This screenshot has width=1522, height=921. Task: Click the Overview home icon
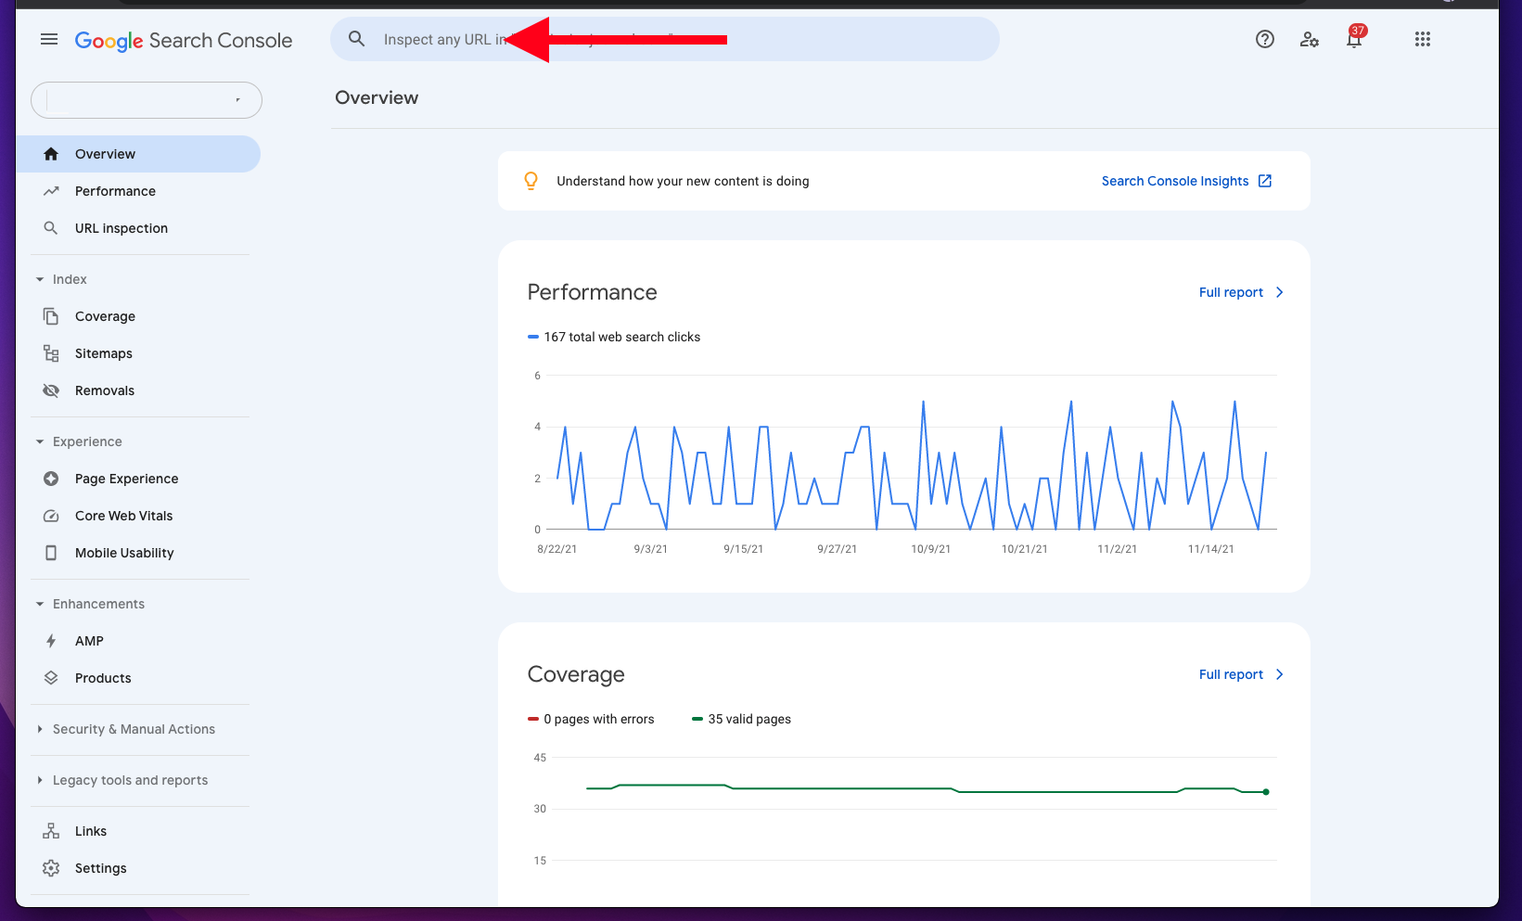coord(51,154)
